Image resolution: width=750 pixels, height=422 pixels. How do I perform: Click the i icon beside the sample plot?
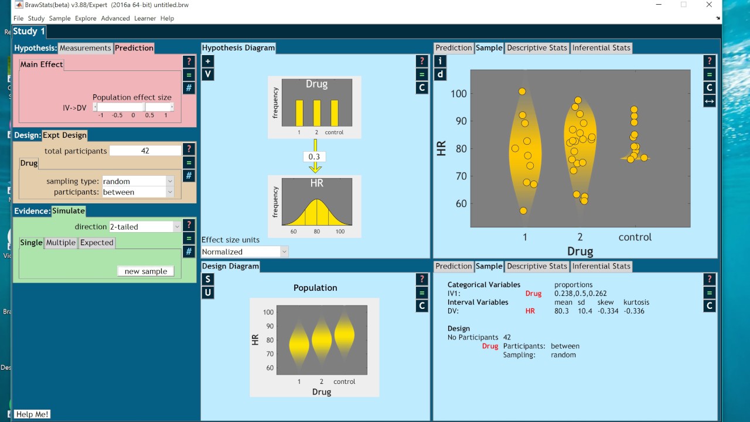coord(440,61)
